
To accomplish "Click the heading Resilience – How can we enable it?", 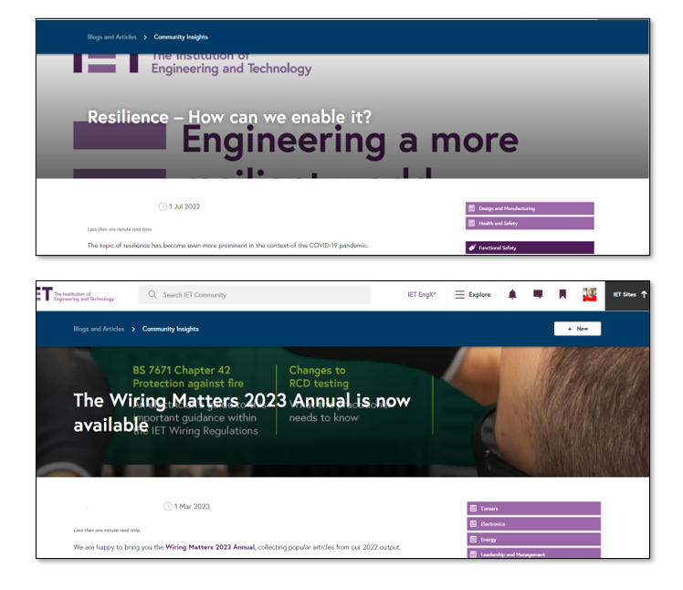I will tap(229, 117).
